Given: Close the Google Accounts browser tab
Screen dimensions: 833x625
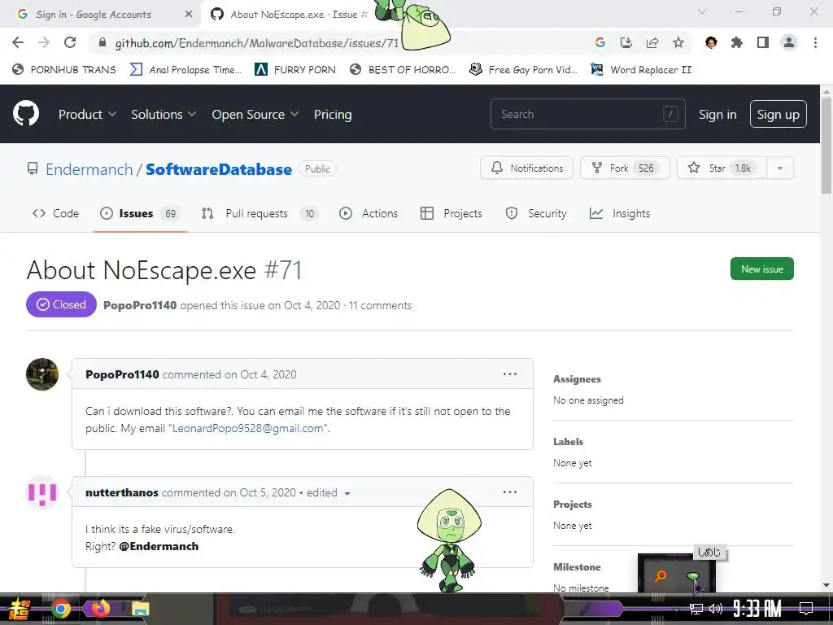Looking at the screenshot, I should tap(189, 15).
